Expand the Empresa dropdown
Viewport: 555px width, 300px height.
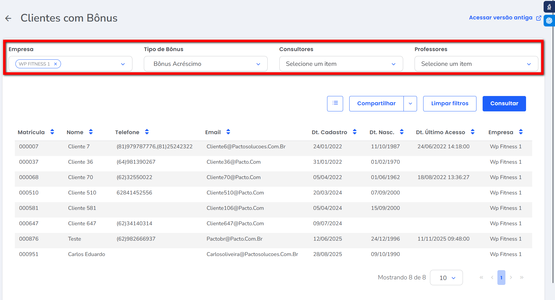pyautogui.click(x=123, y=64)
